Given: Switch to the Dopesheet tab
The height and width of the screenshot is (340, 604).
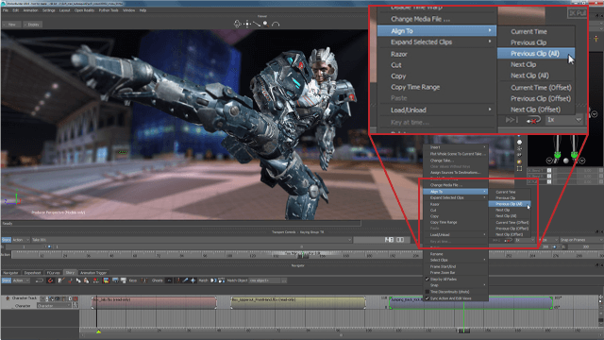Looking at the screenshot, I should point(32,273).
